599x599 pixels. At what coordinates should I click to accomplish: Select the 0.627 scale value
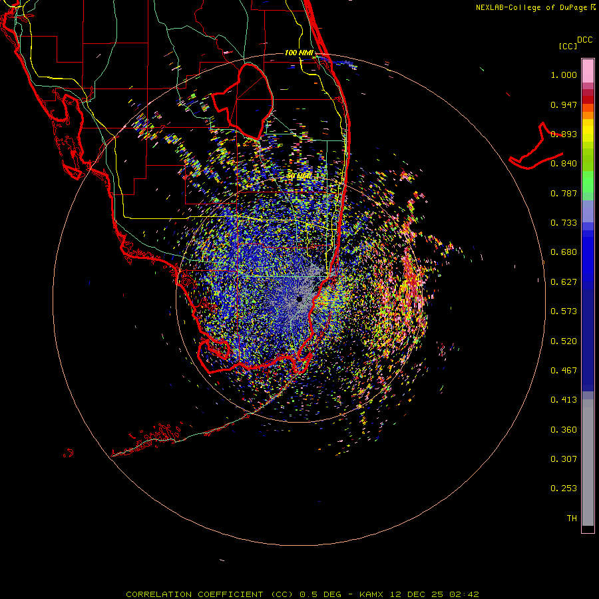pyautogui.click(x=564, y=282)
